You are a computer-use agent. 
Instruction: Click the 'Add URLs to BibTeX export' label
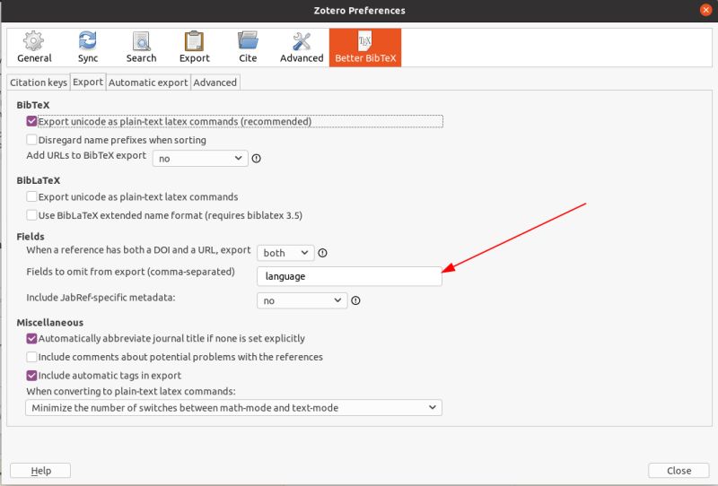86,155
